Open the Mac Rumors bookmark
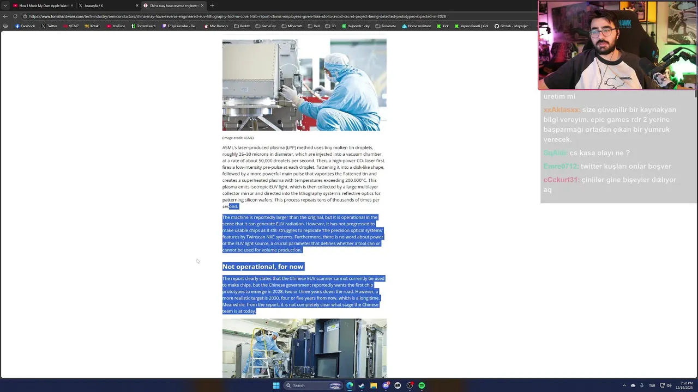This screenshot has height=392, width=698. pyautogui.click(x=216, y=26)
